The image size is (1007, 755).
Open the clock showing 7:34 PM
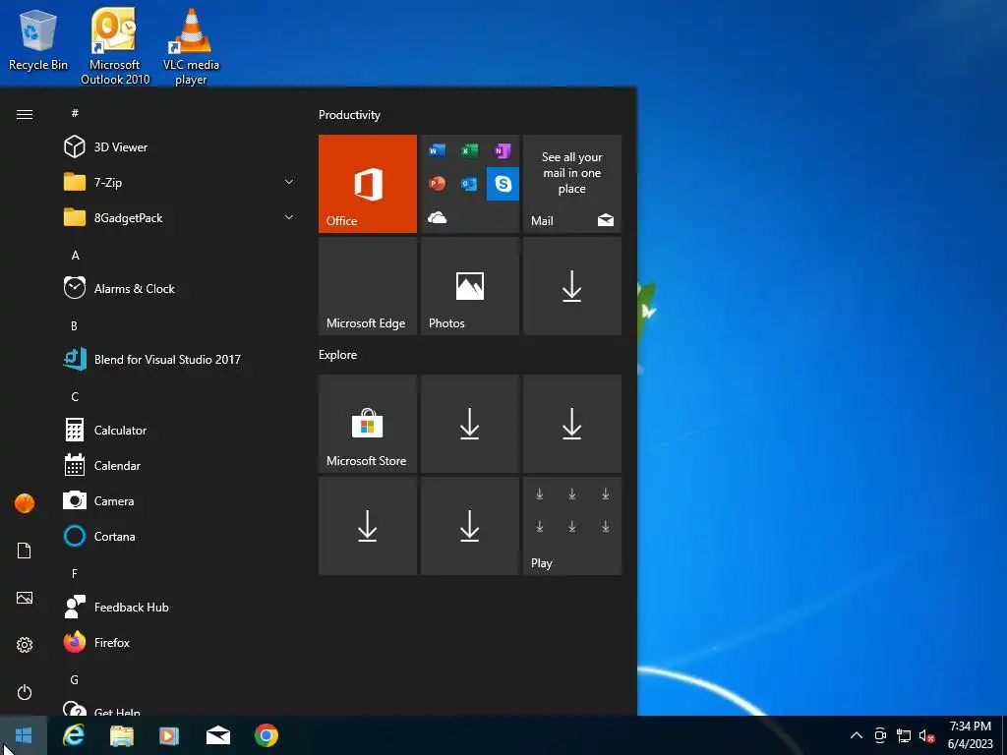(x=970, y=735)
